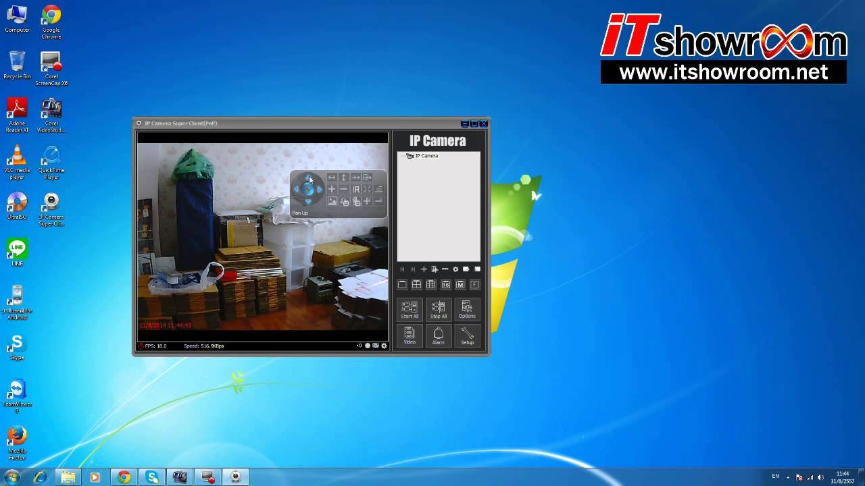Click the edit camera icon
Screen dimensions: 865x486
[435, 269]
